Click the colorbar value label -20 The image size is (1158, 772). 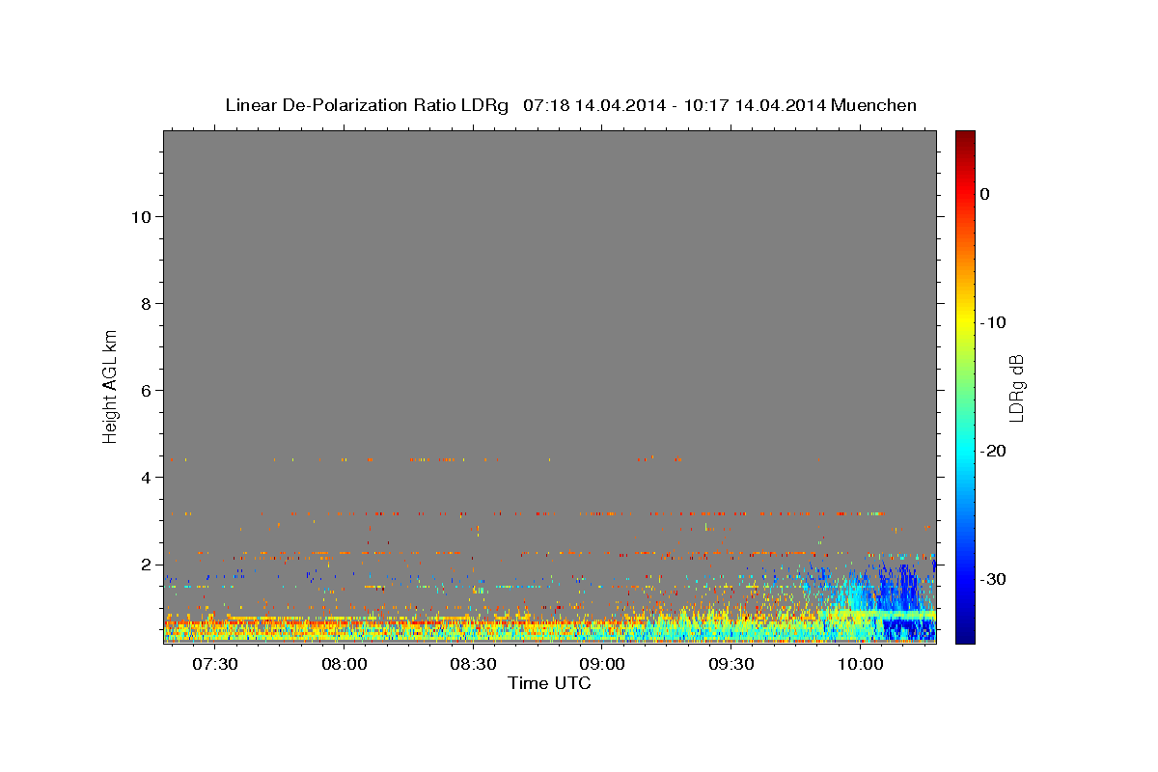click(995, 451)
